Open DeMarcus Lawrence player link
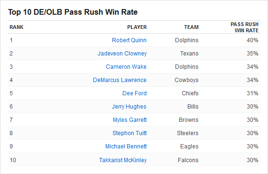Screen dimensions: 268x174 120,80
